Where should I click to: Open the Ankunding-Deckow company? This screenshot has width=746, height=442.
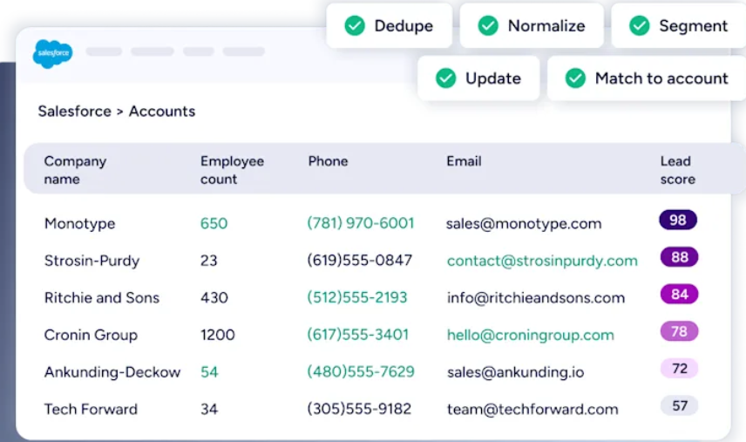(x=112, y=372)
